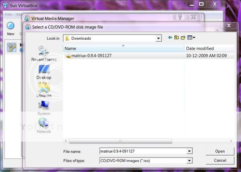Click the Open button
This screenshot has width=241, height=172.
[220, 151]
